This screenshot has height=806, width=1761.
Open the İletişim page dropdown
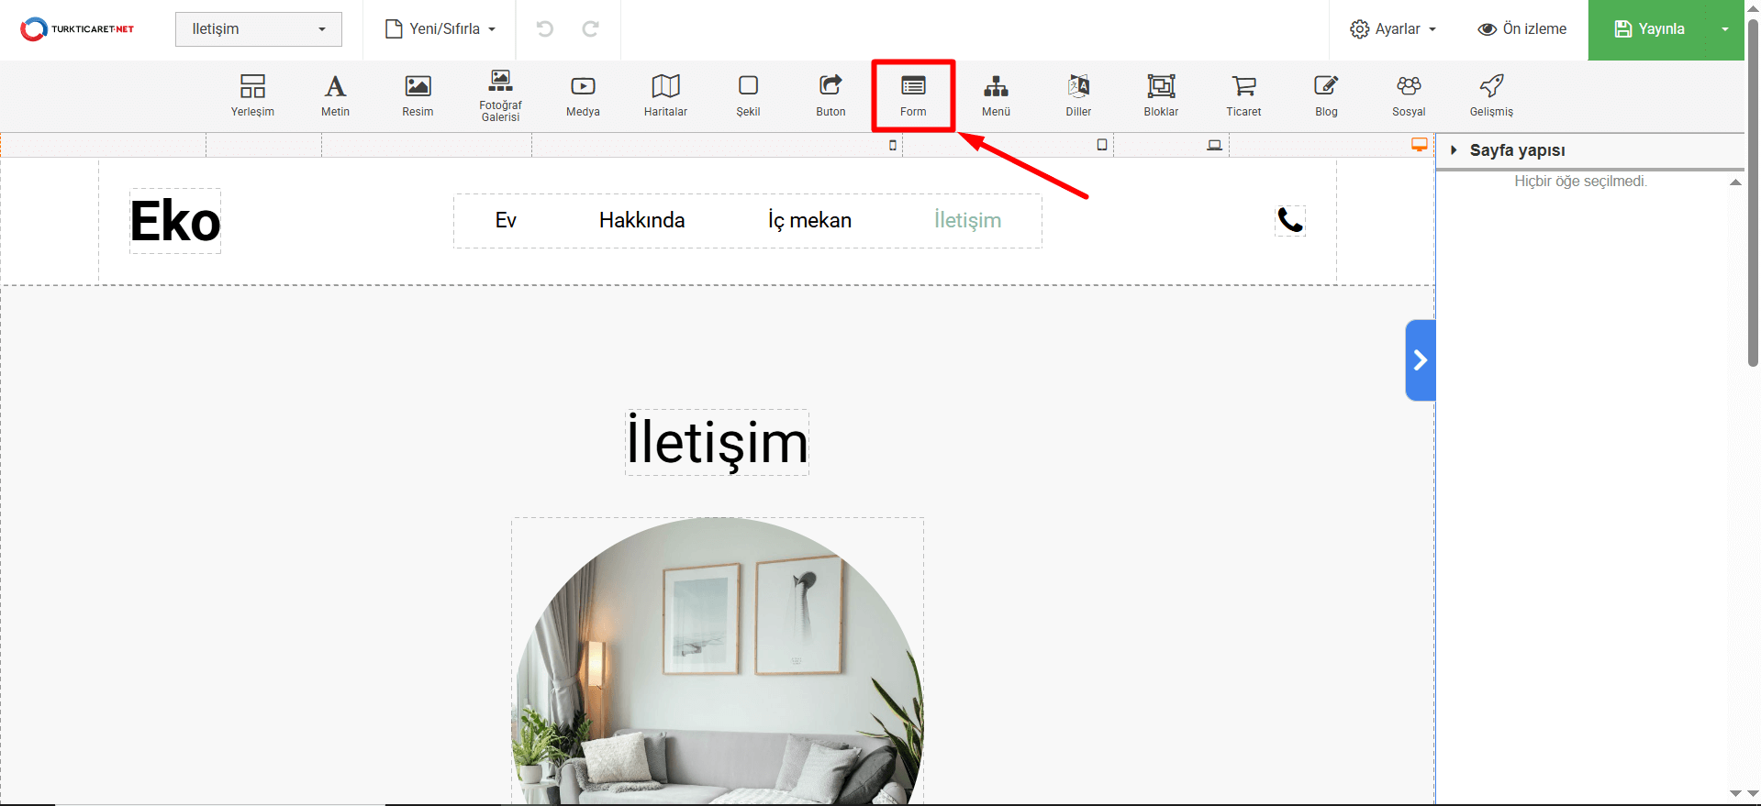(x=259, y=29)
